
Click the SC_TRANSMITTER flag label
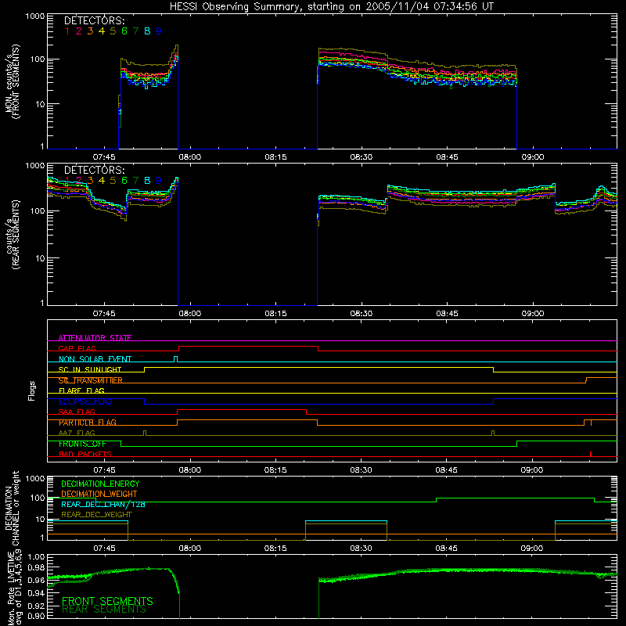click(x=90, y=380)
